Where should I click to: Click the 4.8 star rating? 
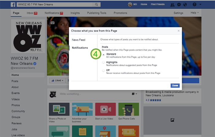click(x=153, y=100)
